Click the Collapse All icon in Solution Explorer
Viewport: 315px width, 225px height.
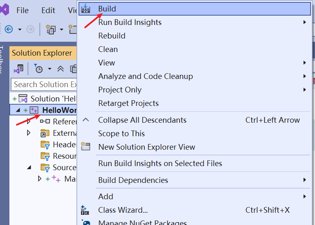point(61,69)
